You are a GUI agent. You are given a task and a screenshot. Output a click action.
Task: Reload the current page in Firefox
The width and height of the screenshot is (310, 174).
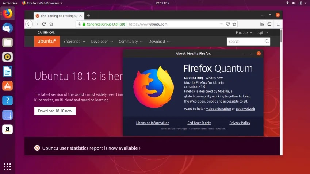pos(44,24)
